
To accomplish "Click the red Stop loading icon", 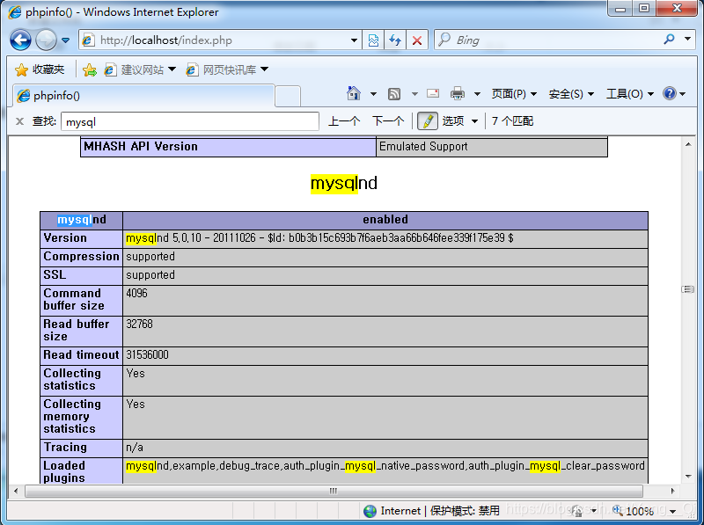I will (416, 40).
